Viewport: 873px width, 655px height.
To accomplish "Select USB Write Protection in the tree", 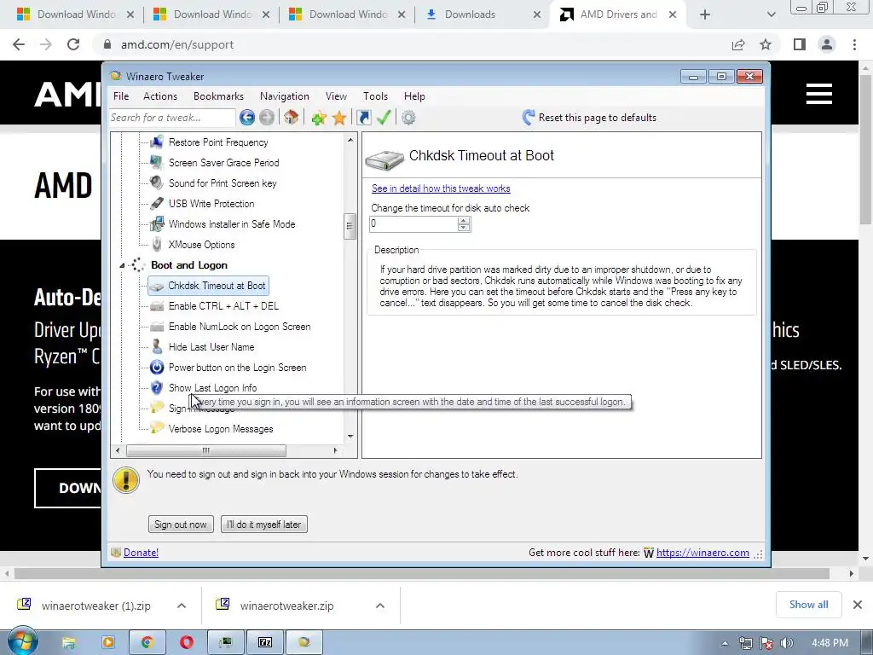I will [x=211, y=204].
